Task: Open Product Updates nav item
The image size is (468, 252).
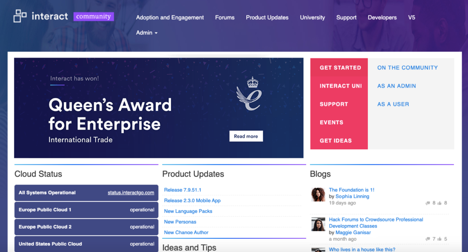Action: click(x=267, y=18)
